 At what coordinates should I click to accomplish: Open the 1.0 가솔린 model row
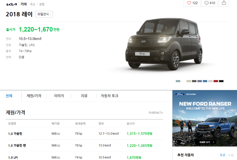84,134
